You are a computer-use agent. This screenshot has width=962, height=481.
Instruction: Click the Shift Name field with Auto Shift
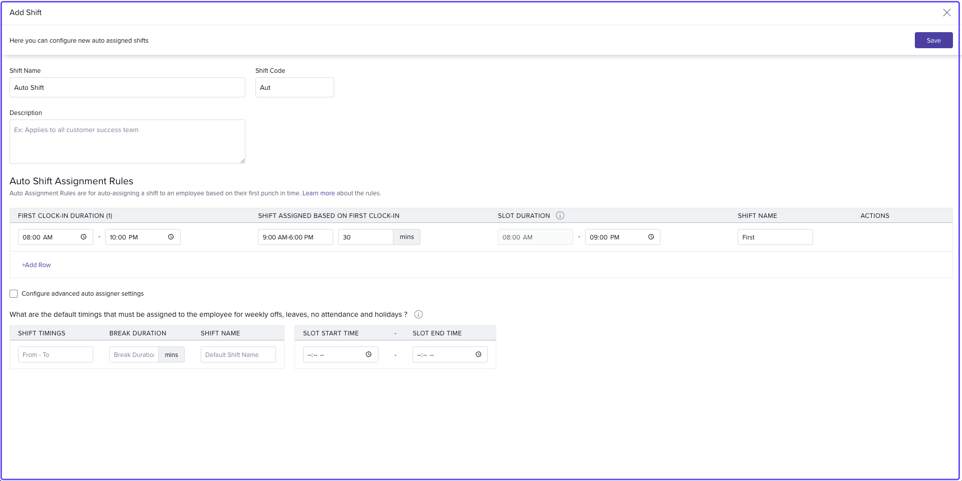pyautogui.click(x=127, y=87)
